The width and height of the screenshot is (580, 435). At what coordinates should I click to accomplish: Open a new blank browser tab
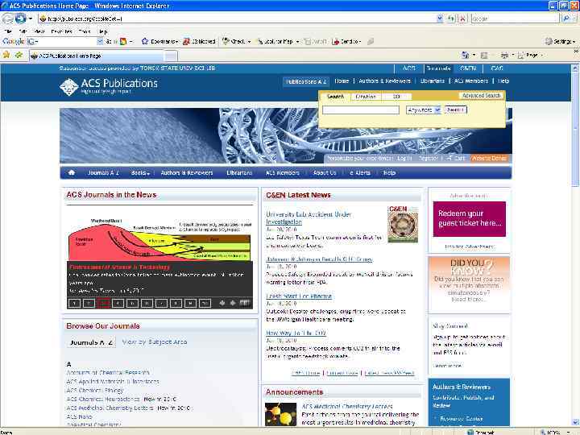pos(171,56)
